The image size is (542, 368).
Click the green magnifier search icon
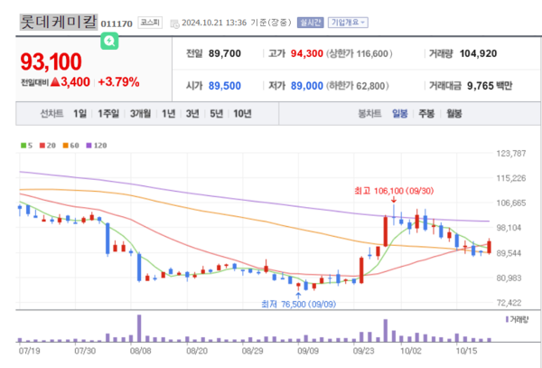[109, 41]
